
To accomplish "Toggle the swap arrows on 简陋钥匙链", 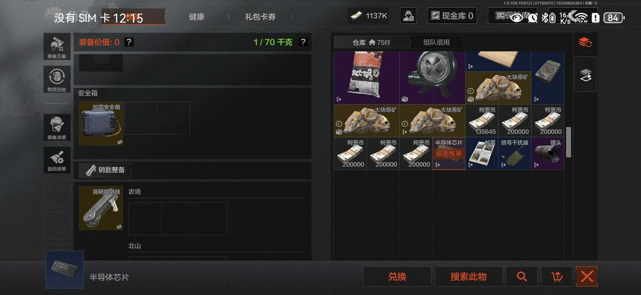I will (x=119, y=226).
